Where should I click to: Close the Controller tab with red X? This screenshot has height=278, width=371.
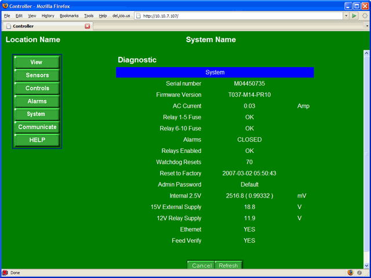[88, 26]
